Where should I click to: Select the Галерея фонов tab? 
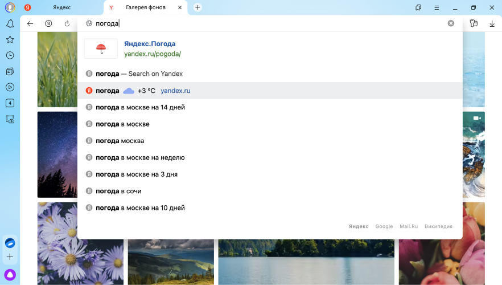click(x=145, y=7)
